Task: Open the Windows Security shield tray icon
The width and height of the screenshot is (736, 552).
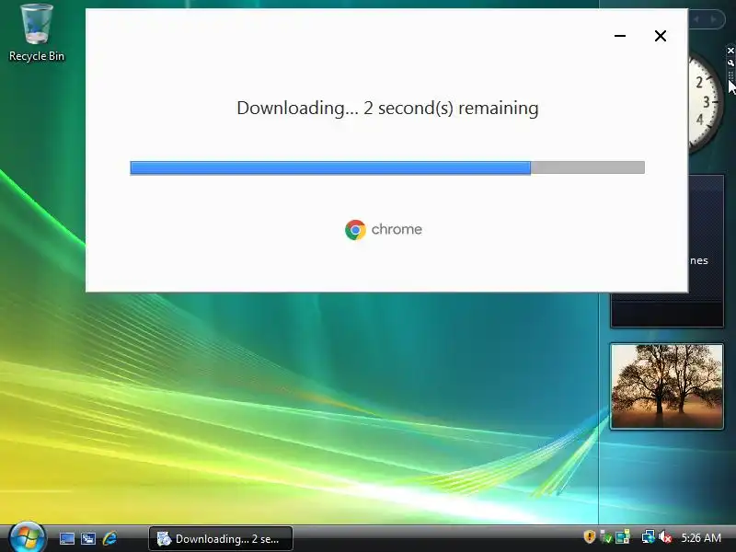Action: [x=589, y=536]
